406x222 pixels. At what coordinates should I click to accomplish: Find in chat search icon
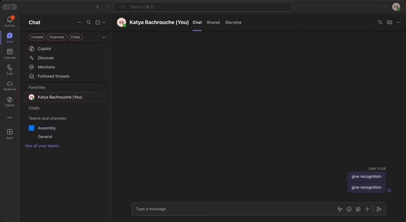(380, 23)
